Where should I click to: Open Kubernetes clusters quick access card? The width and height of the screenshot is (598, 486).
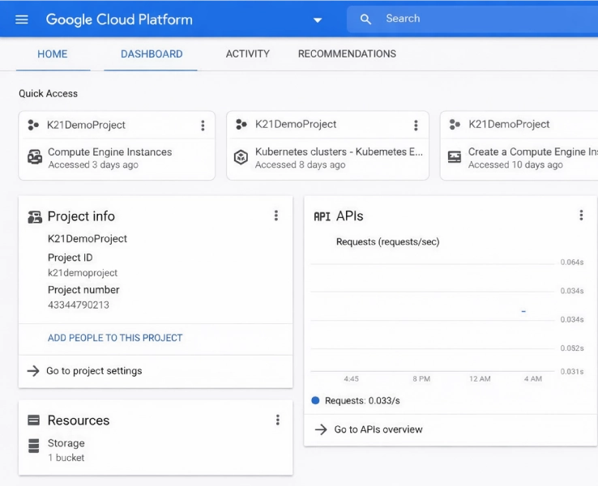click(x=327, y=146)
